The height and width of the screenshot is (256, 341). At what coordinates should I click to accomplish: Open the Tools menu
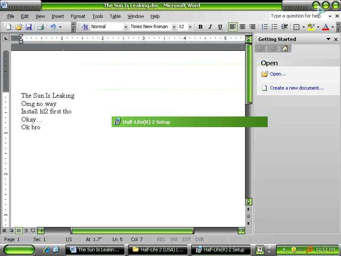[98, 16]
